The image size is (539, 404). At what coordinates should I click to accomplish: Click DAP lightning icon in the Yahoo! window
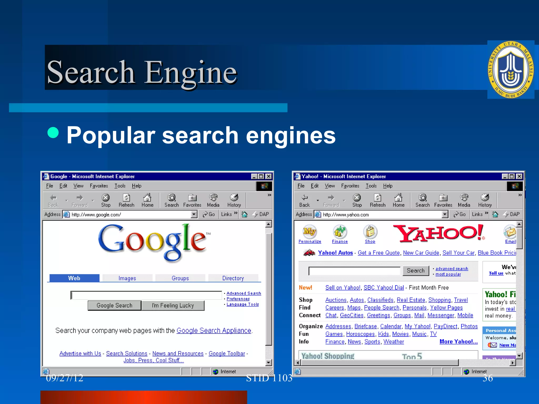pos(506,214)
